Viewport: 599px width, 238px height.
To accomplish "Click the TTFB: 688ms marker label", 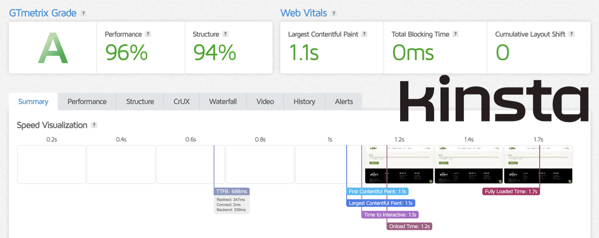I will (x=232, y=191).
